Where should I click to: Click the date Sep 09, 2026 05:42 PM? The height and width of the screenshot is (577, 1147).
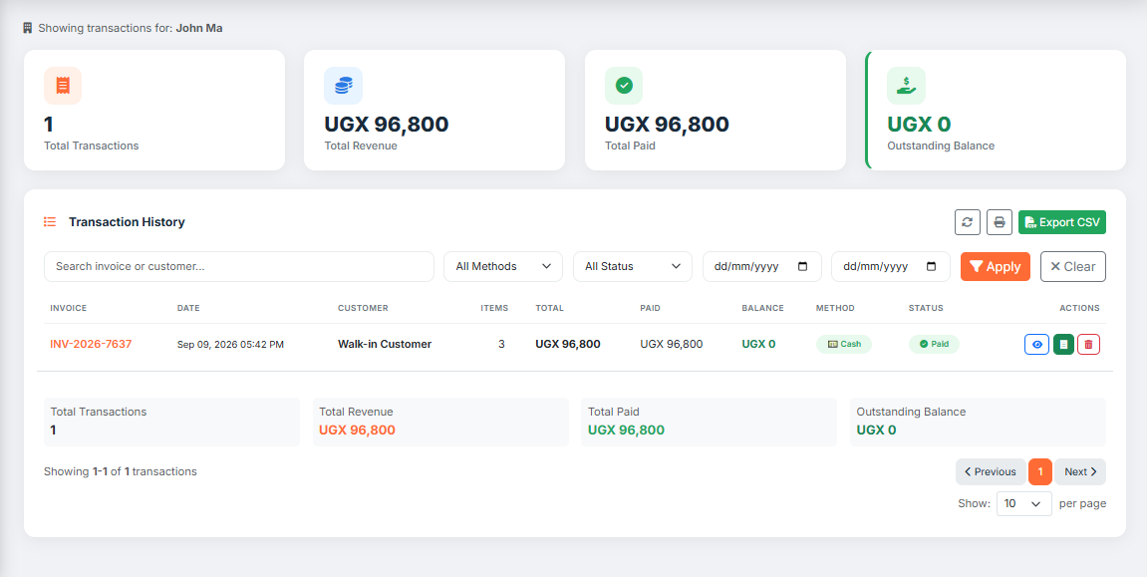point(230,345)
